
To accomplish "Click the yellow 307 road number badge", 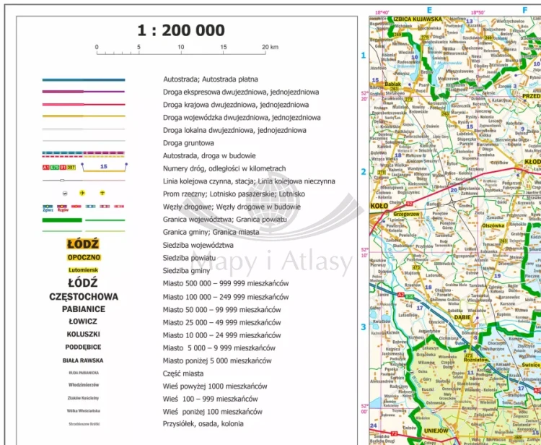I will (71, 167).
